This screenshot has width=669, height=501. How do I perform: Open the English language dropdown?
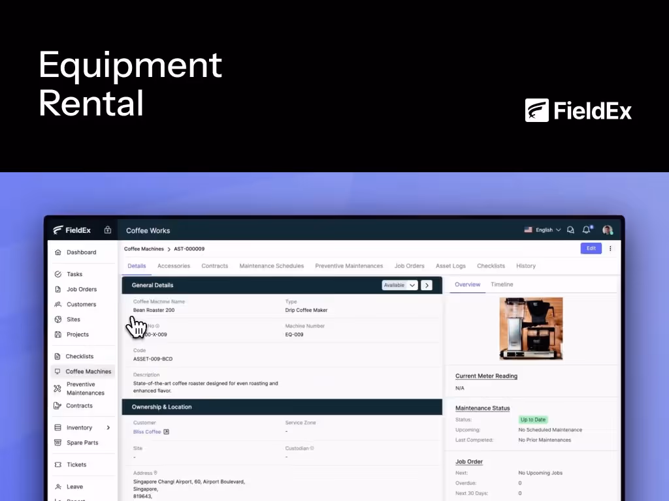pos(548,230)
